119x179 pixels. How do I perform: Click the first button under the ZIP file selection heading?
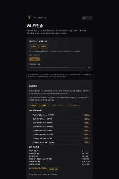point(34,46)
